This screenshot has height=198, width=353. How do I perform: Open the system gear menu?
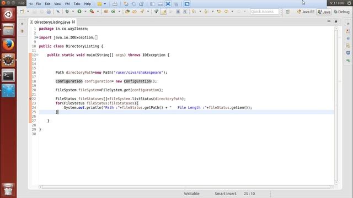coord(349,3)
